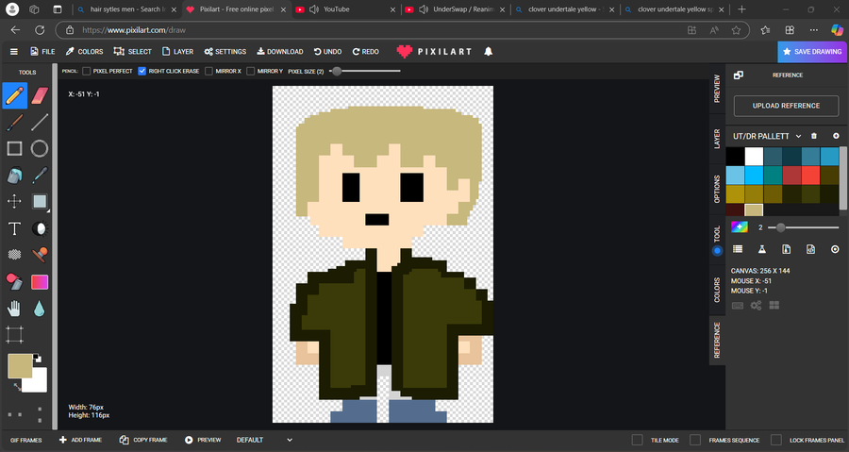The width and height of the screenshot is (849, 452).
Task: Open the File menu
Action: tap(42, 51)
